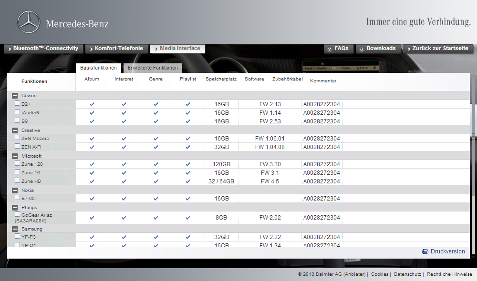Click the question mark FAQs icon
The image size is (477, 281).
pos(330,49)
